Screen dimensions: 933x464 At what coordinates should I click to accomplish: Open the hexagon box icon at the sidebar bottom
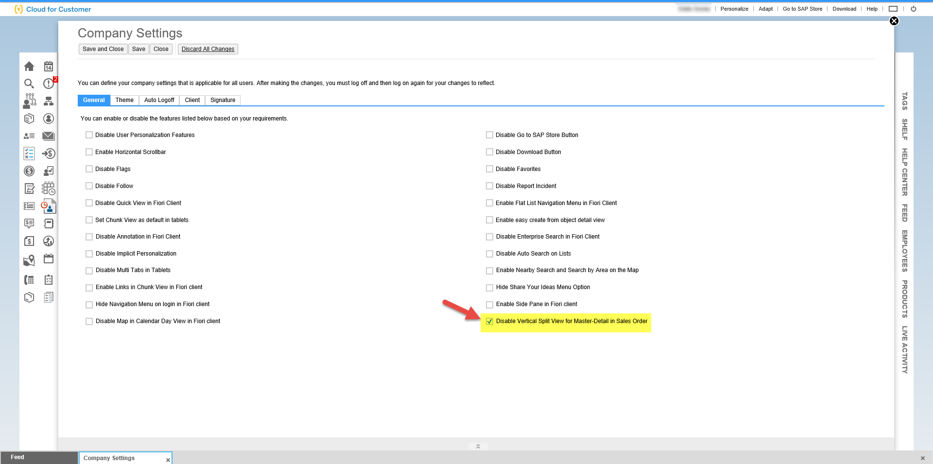click(x=29, y=297)
